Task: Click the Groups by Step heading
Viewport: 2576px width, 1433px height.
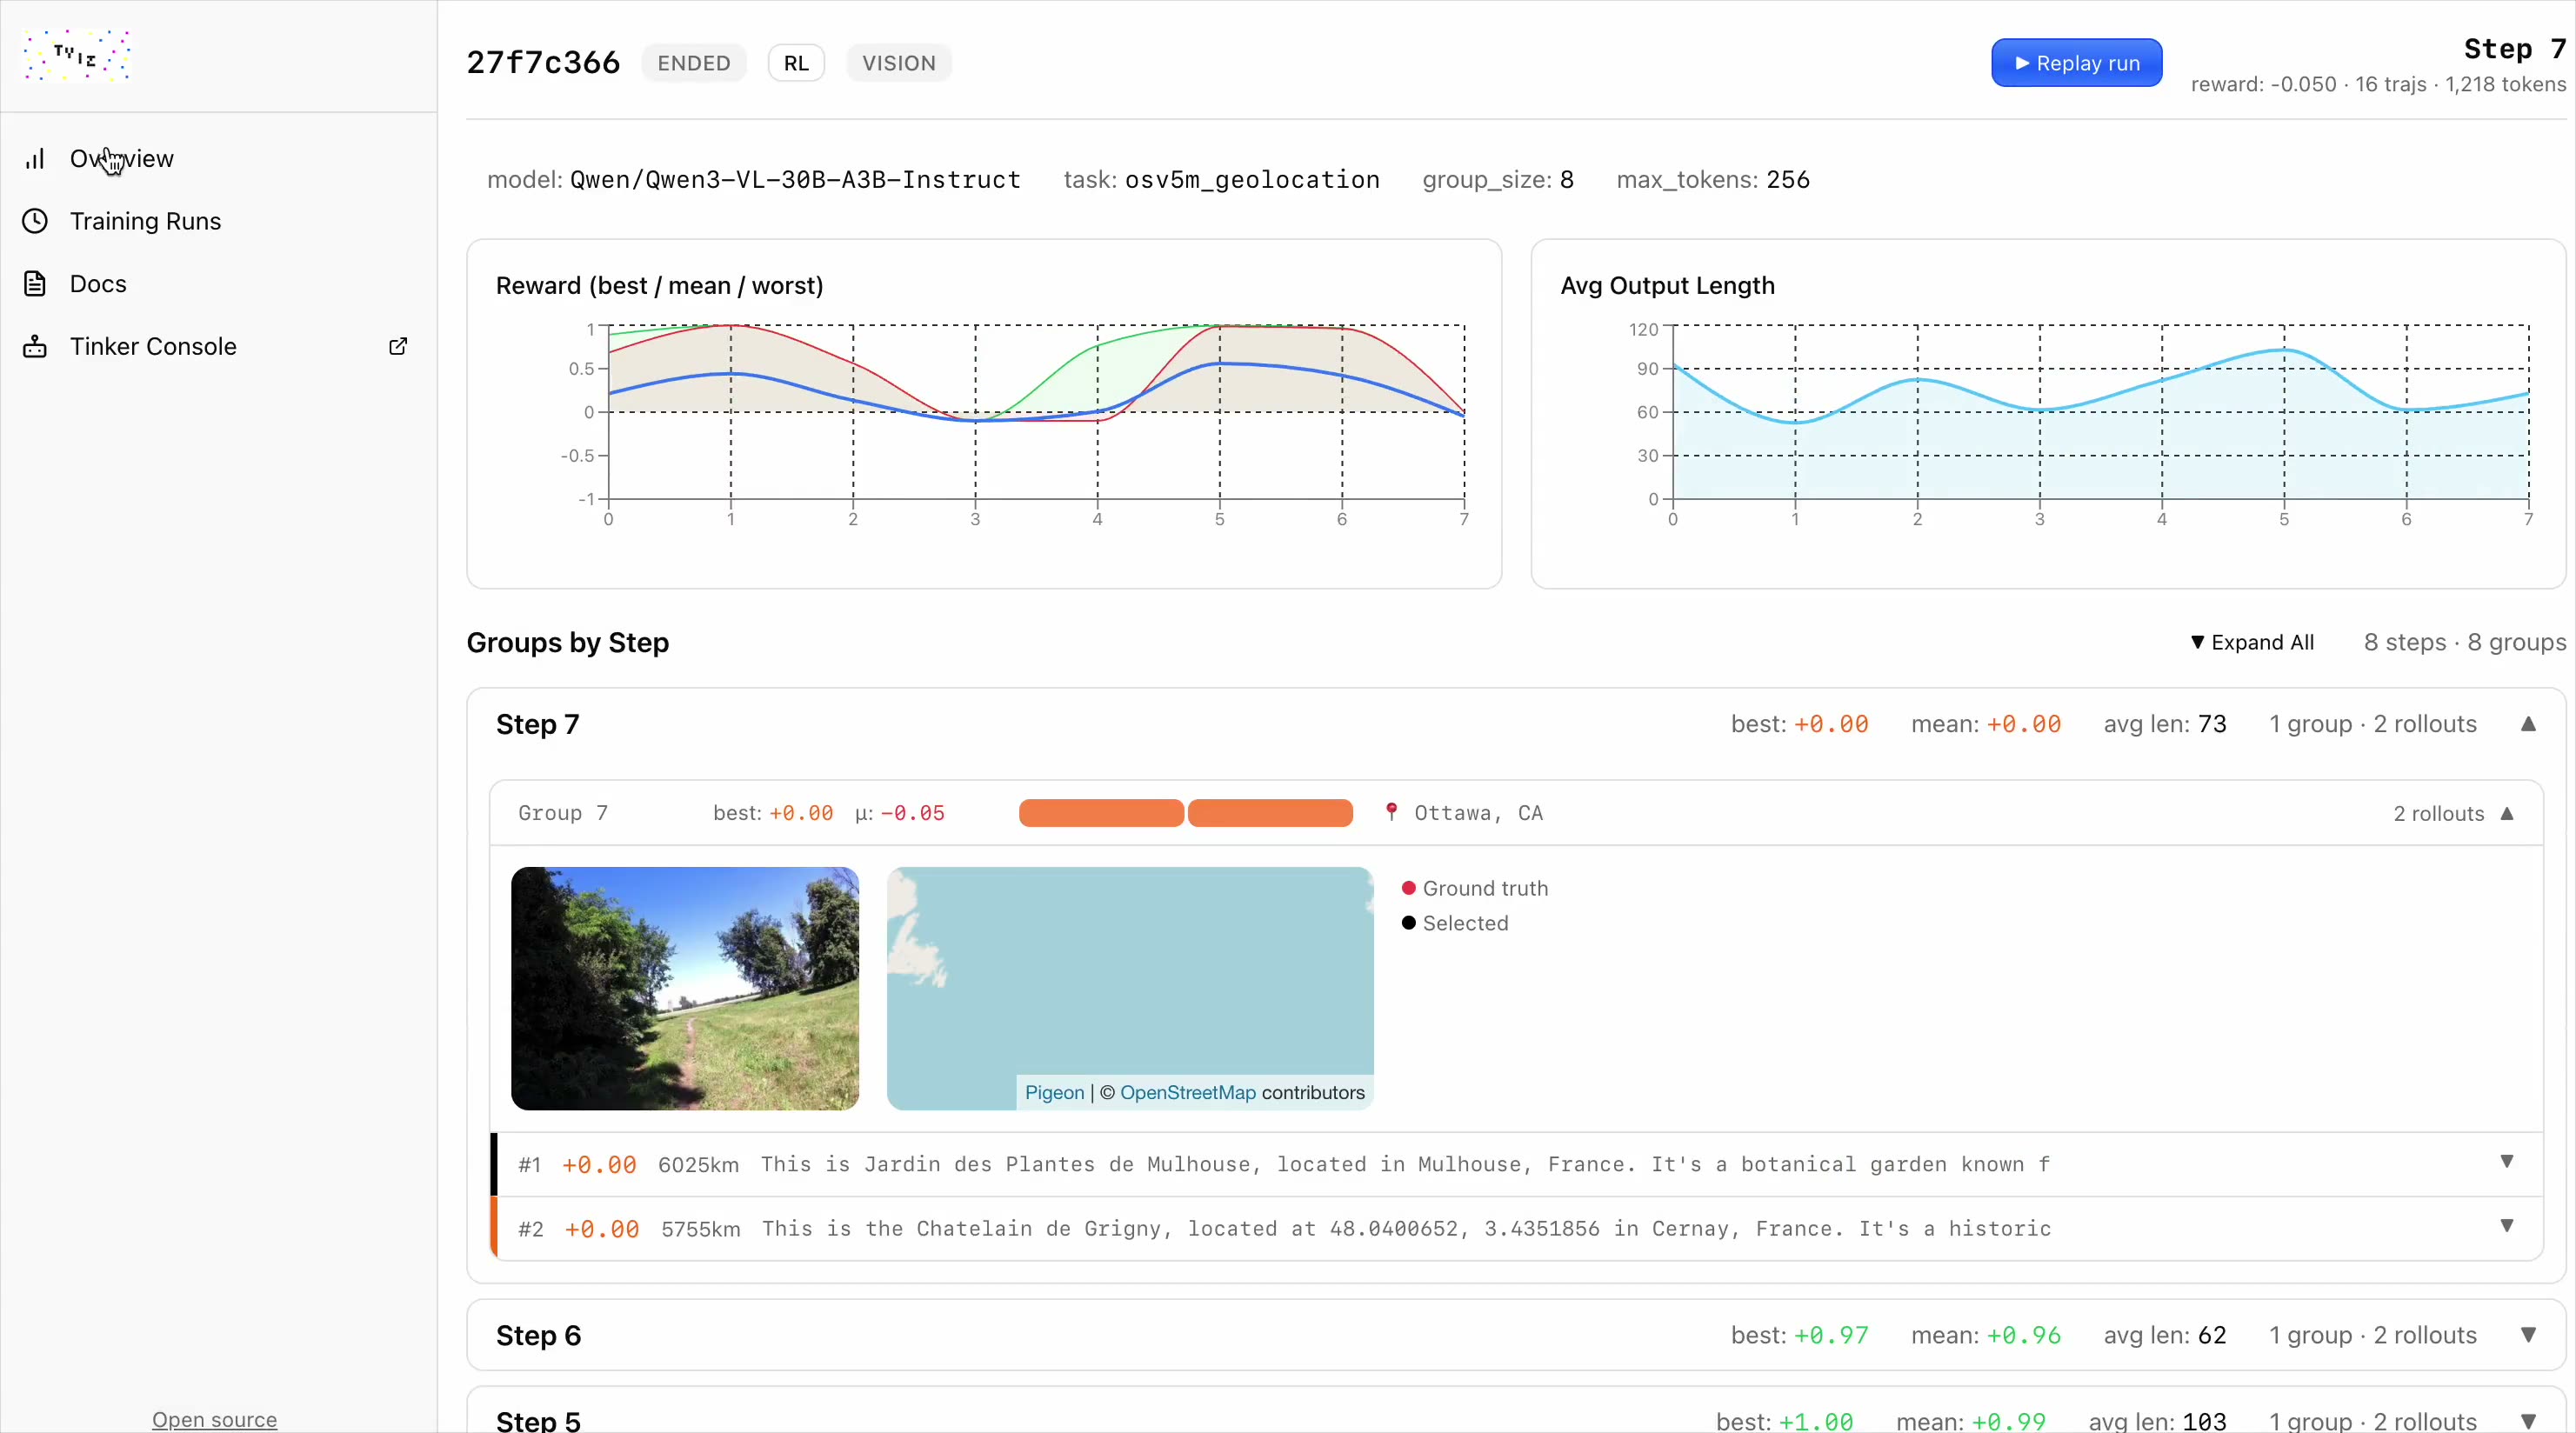Action: (567, 642)
